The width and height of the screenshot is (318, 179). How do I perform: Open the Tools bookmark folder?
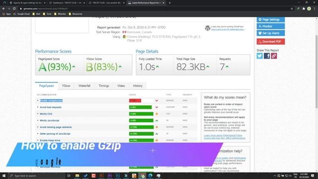47,14
